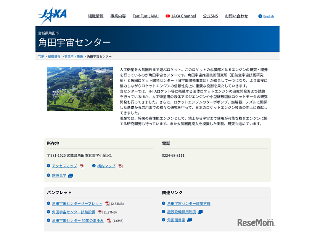This screenshot has width=315, height=236.
Task: Click (2.83MB) file size text
Action: click(117, 204)
